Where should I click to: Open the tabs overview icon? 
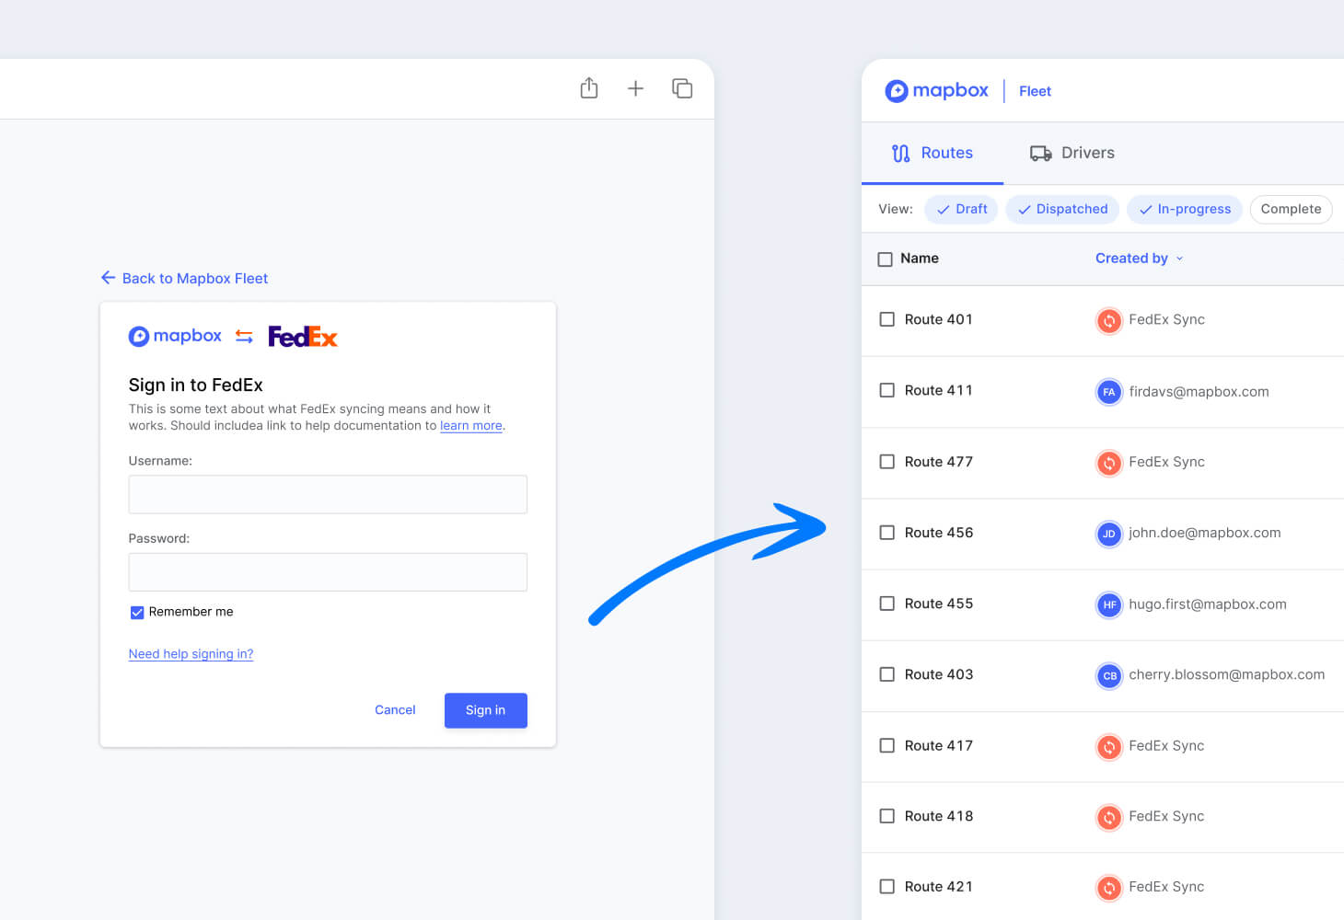pyautogui.click(x=682, y=88)
